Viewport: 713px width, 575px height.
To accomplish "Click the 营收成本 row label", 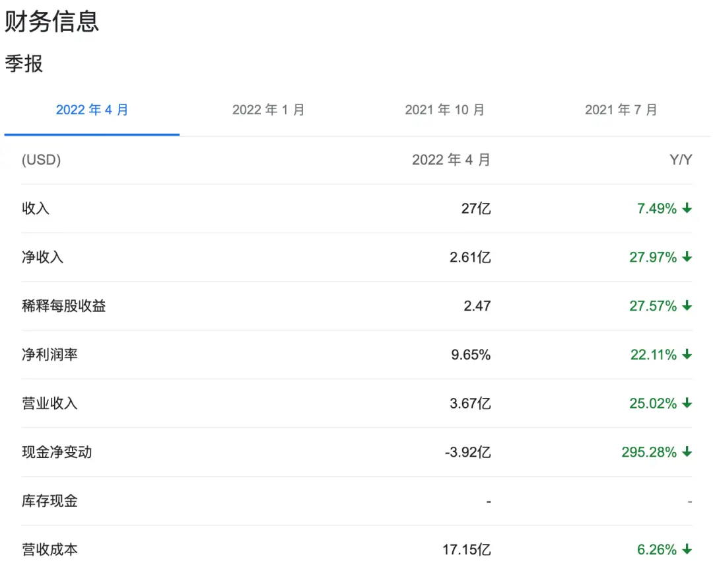I will click(x=50, y=550).
